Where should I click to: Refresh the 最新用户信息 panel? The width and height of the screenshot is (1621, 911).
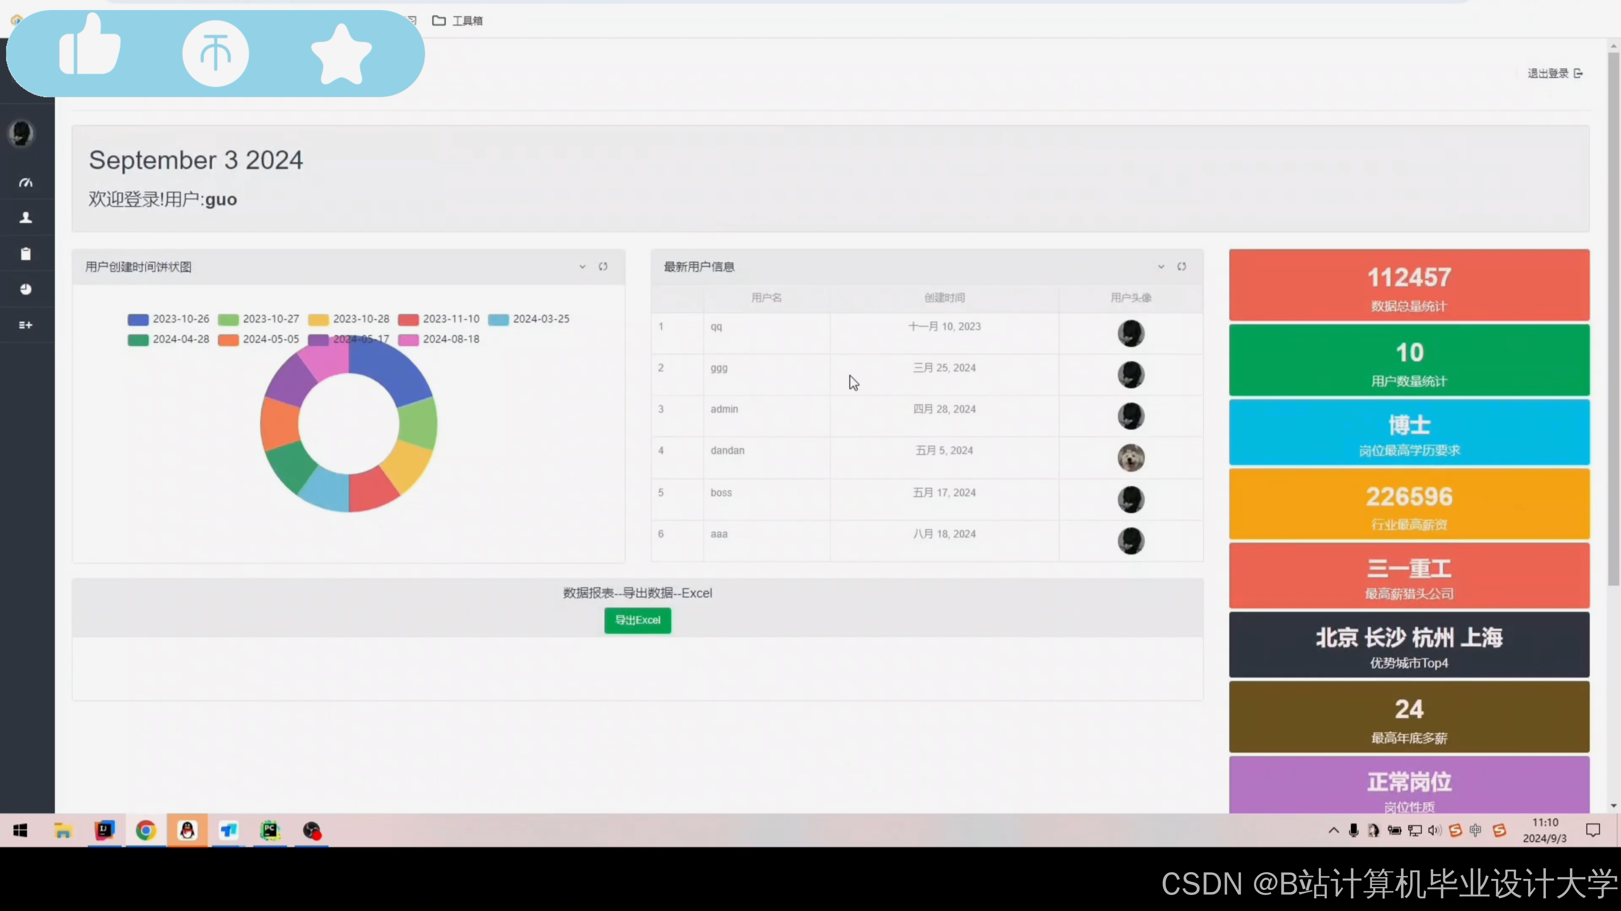tap(1182, 267)
